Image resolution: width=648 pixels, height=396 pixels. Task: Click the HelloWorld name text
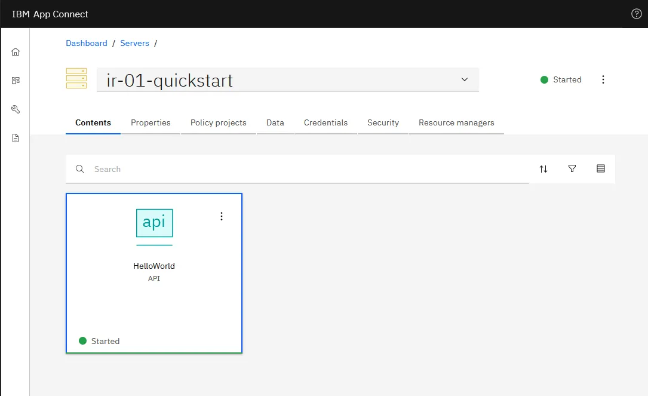153,266
